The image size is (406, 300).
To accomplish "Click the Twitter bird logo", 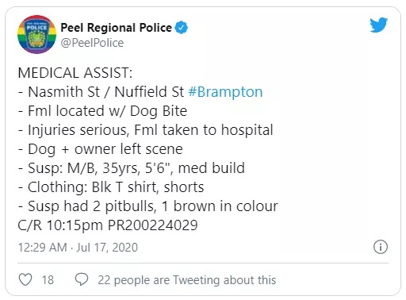I will tap(378, 25).
